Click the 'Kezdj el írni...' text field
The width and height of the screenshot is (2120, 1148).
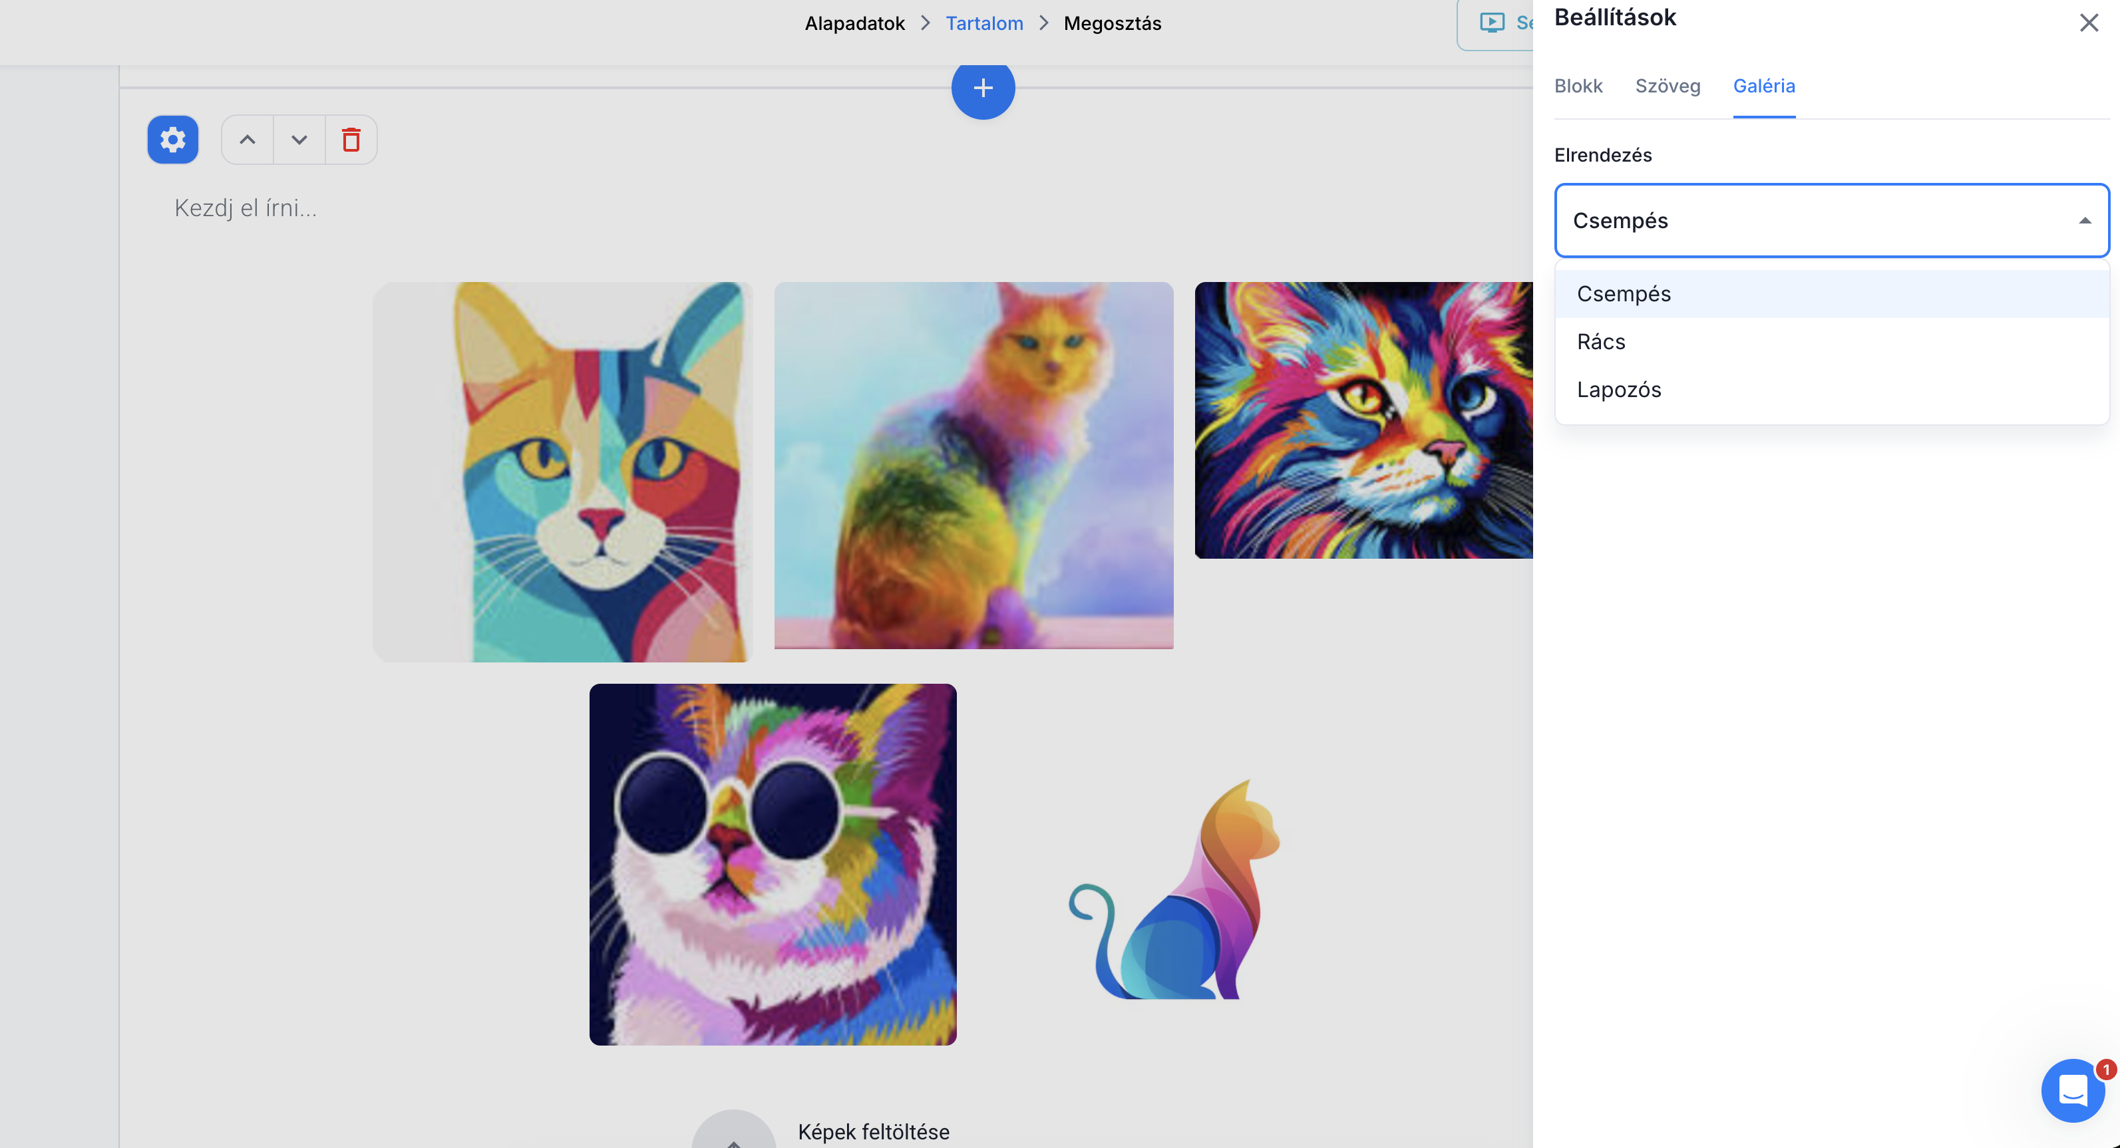point(246,208)
